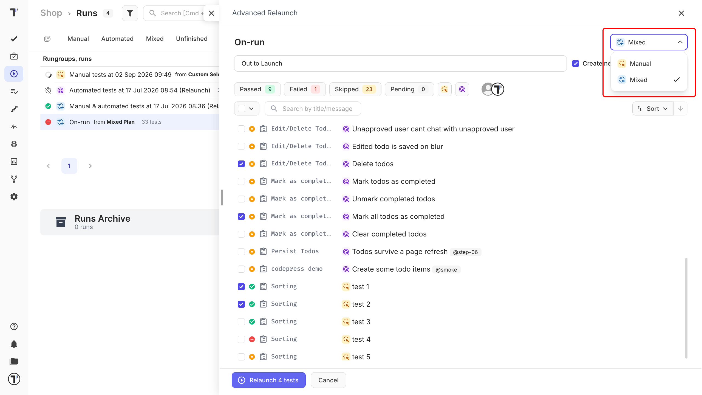Select the 'On-run from Mixed Plan' row
The image size is (702, 395).
click(x=130, y=122)
